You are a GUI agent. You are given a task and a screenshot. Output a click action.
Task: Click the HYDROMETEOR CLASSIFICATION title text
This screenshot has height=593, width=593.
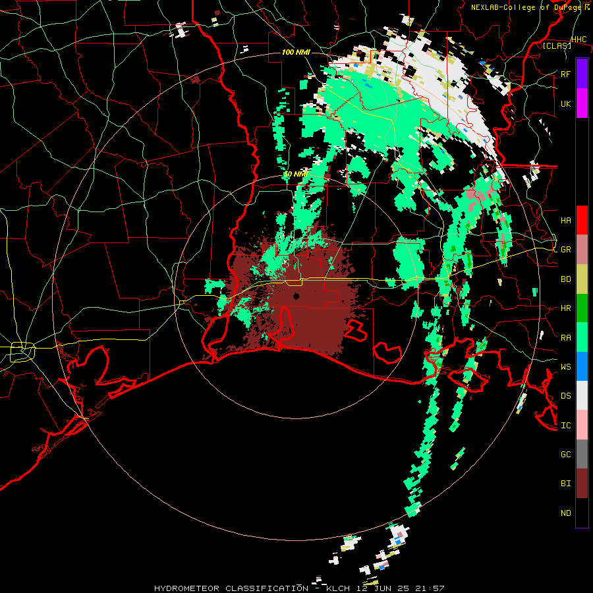(x=231, y=588)
